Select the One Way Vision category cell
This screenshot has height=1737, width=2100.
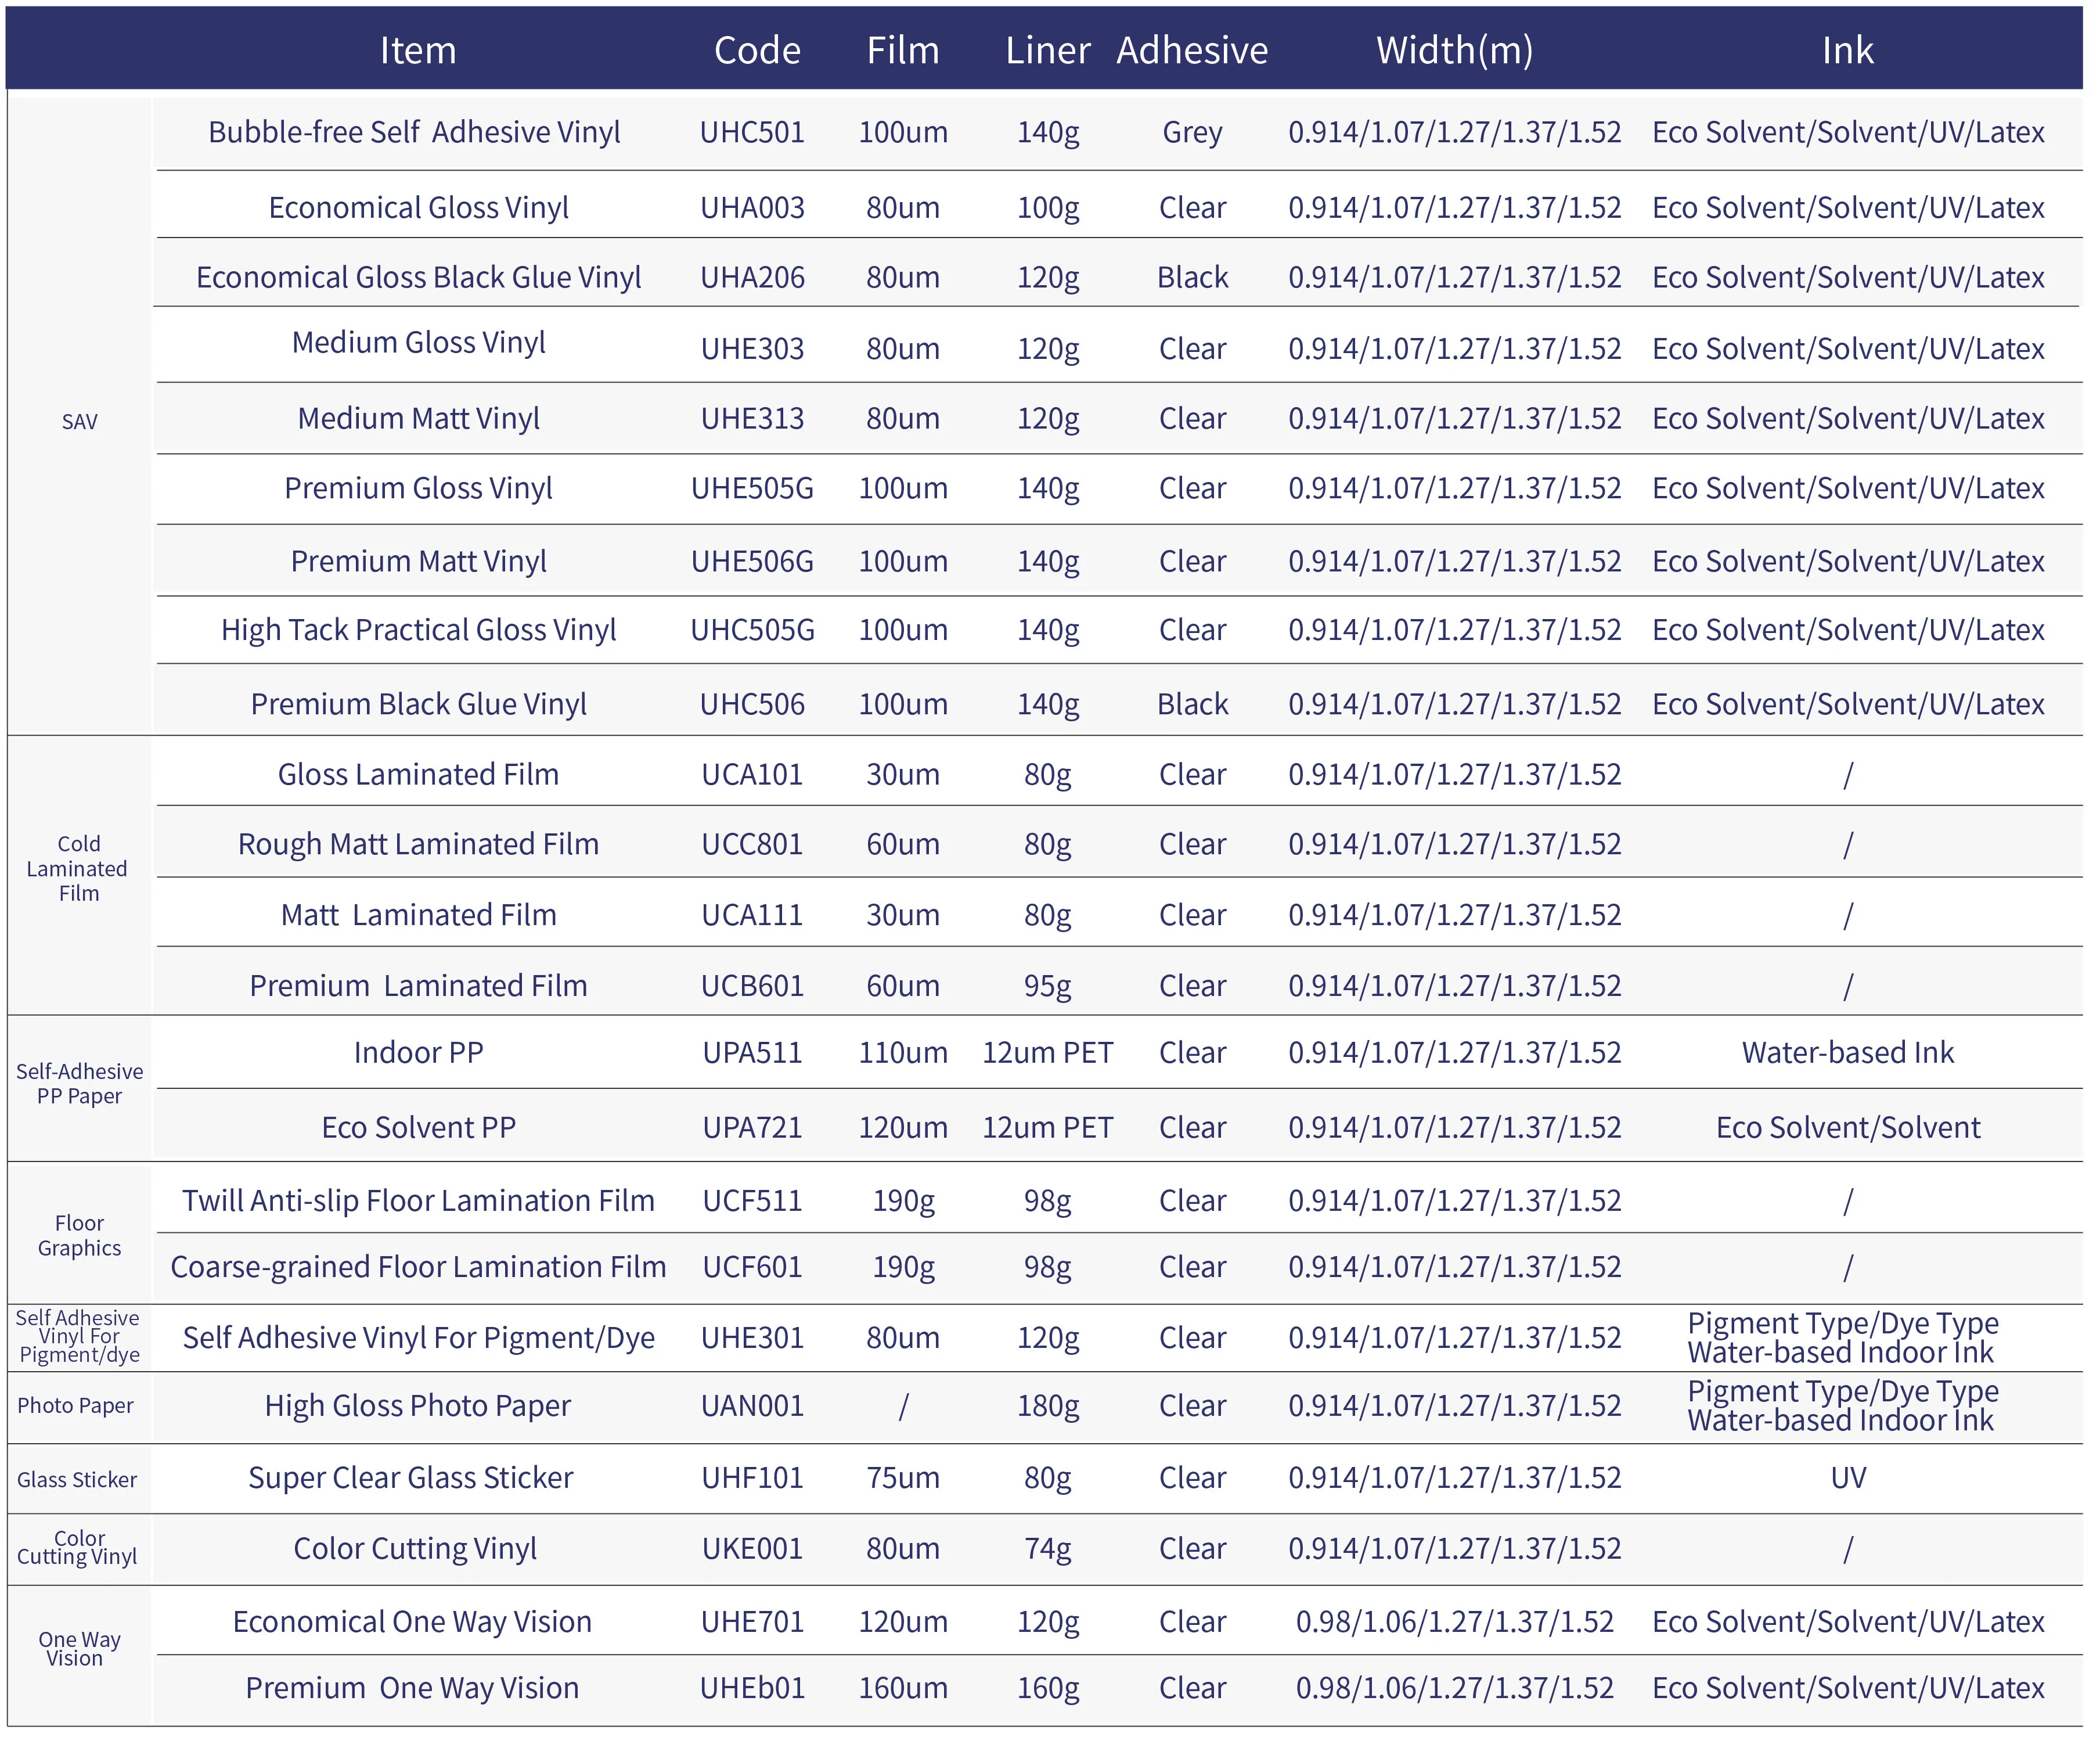click(x=78, y=1648)
